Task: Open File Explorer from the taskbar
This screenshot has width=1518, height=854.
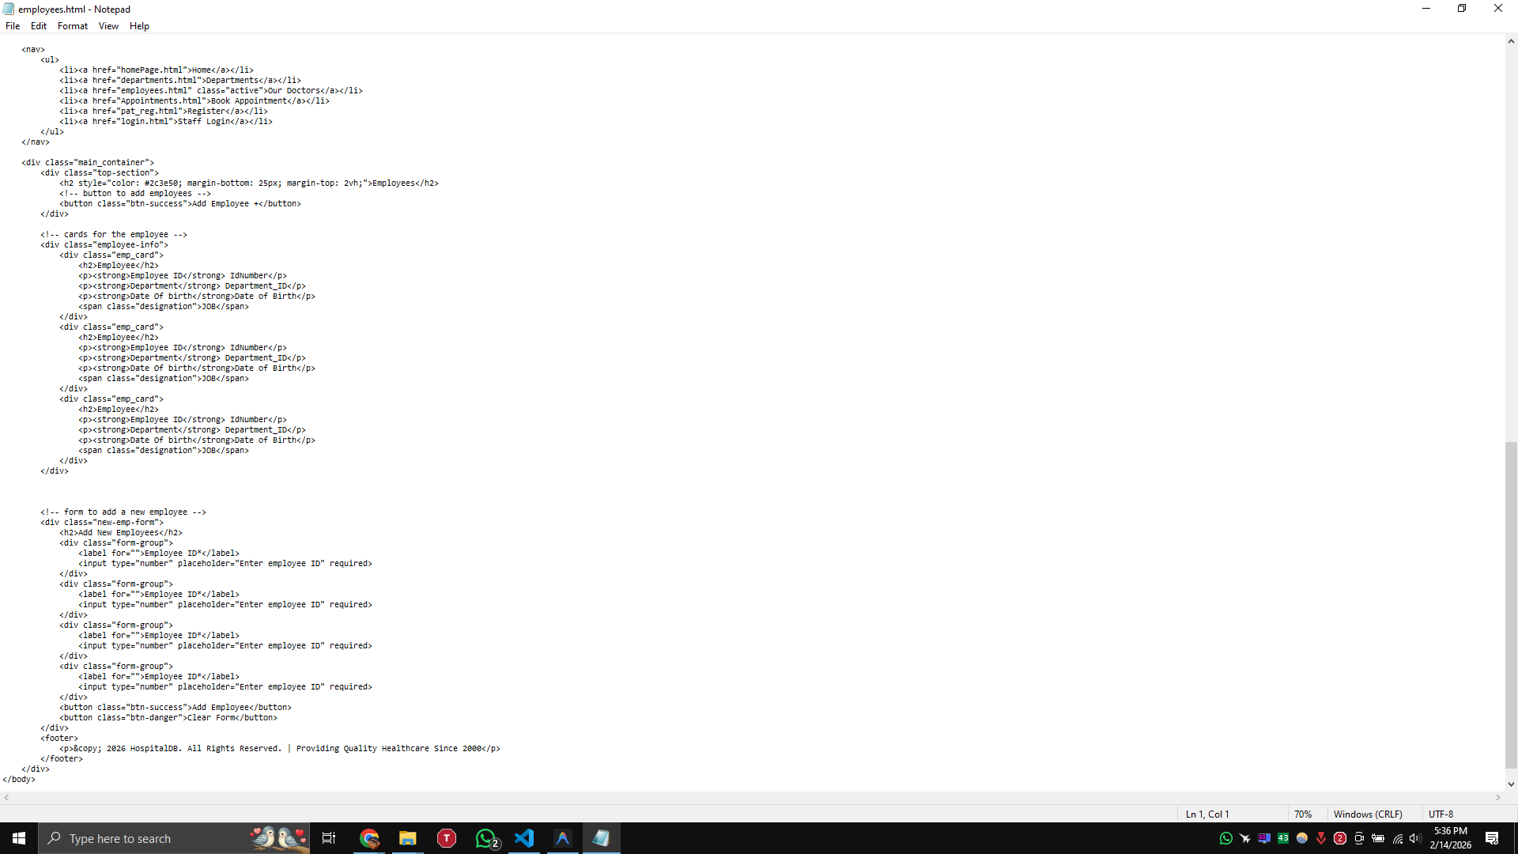Action: pyautogui.click(x=408, y=838)
